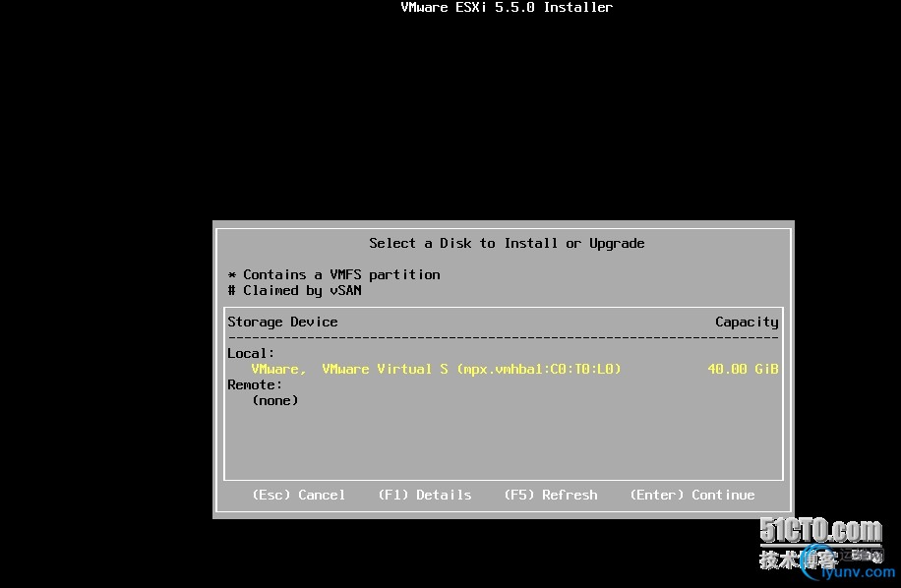This screenshot has width=901, height=588.
Task: Click 'Select a Disk to Install or Upgrade' title
Action: tap(507, 244)
